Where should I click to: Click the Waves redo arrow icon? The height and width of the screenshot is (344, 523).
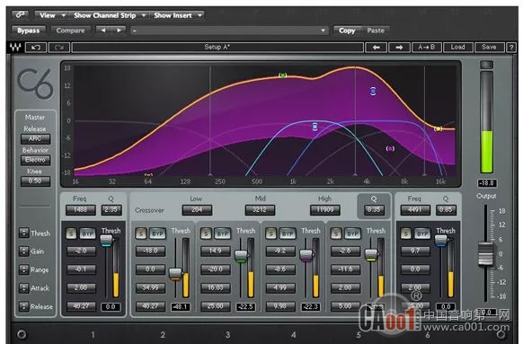click(59, 48)
